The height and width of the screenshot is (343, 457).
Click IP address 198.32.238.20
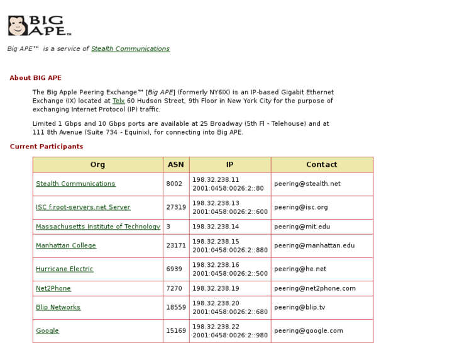pyautogui.click(x=216, y=303)
